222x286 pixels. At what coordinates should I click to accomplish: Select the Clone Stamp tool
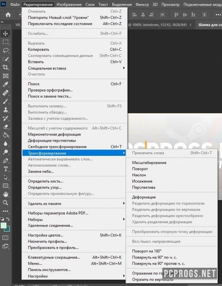tap(5, 110)
